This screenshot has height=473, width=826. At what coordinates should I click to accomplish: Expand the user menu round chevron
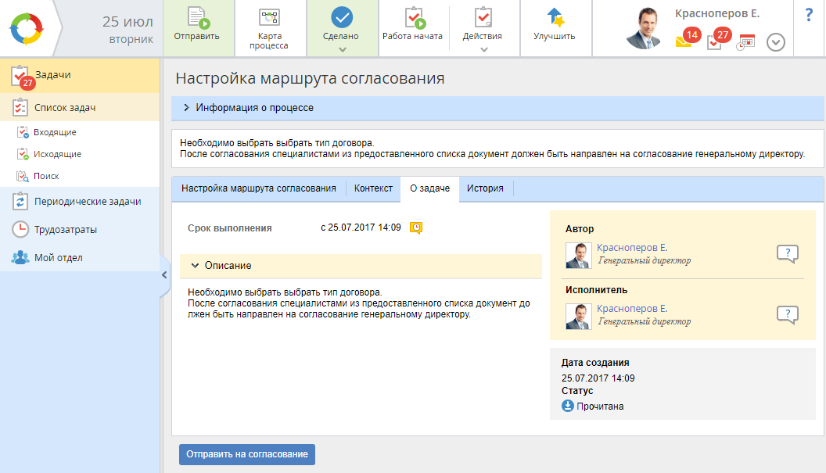(x=775, y=42)
